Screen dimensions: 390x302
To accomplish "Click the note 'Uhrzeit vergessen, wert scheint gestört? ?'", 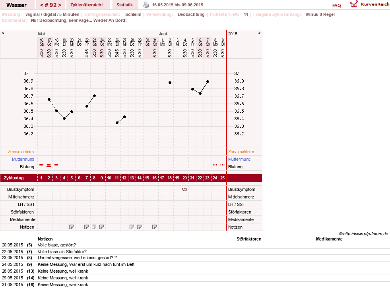I will (x=77, y=258).
